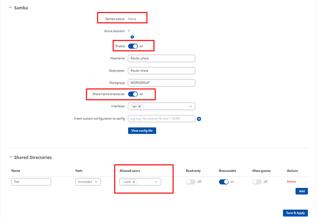Delete the Test shared directory
Viewport: 318px width, 217px height.
pos(291,181)
